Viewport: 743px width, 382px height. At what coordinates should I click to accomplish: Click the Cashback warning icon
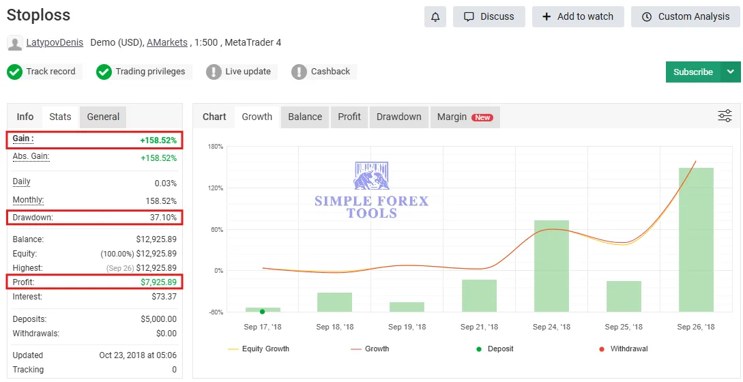tap(299, 72)
